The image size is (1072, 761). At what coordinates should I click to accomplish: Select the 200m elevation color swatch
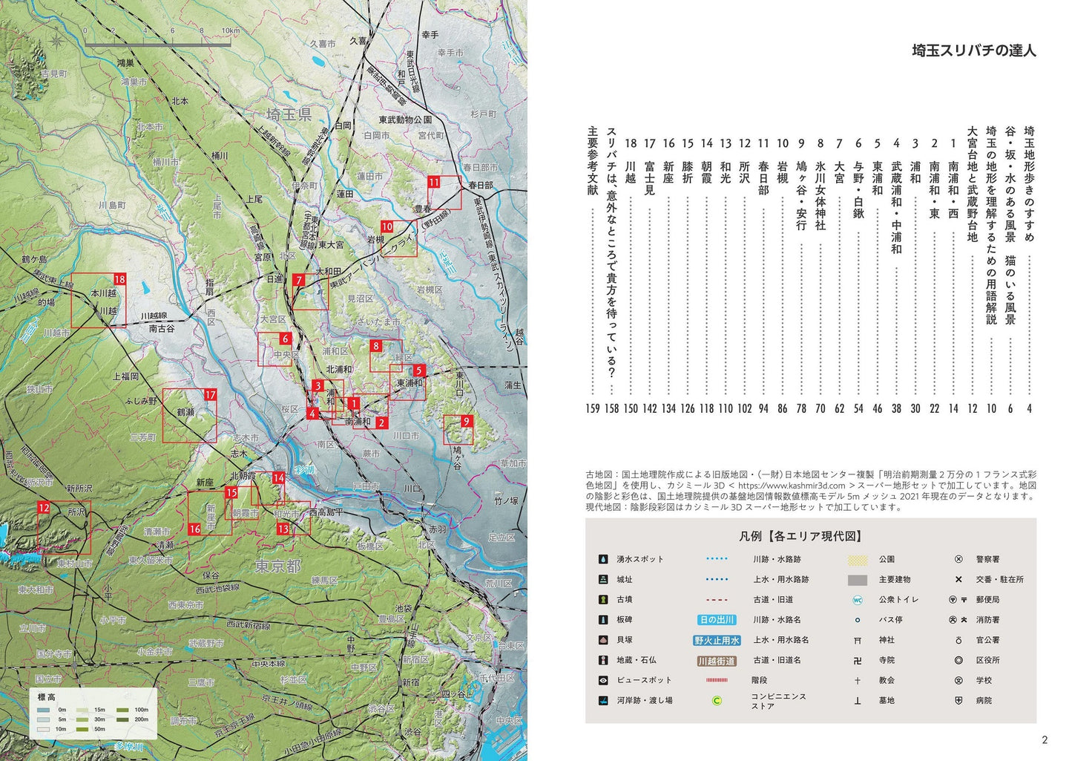(x=121, y=719)
